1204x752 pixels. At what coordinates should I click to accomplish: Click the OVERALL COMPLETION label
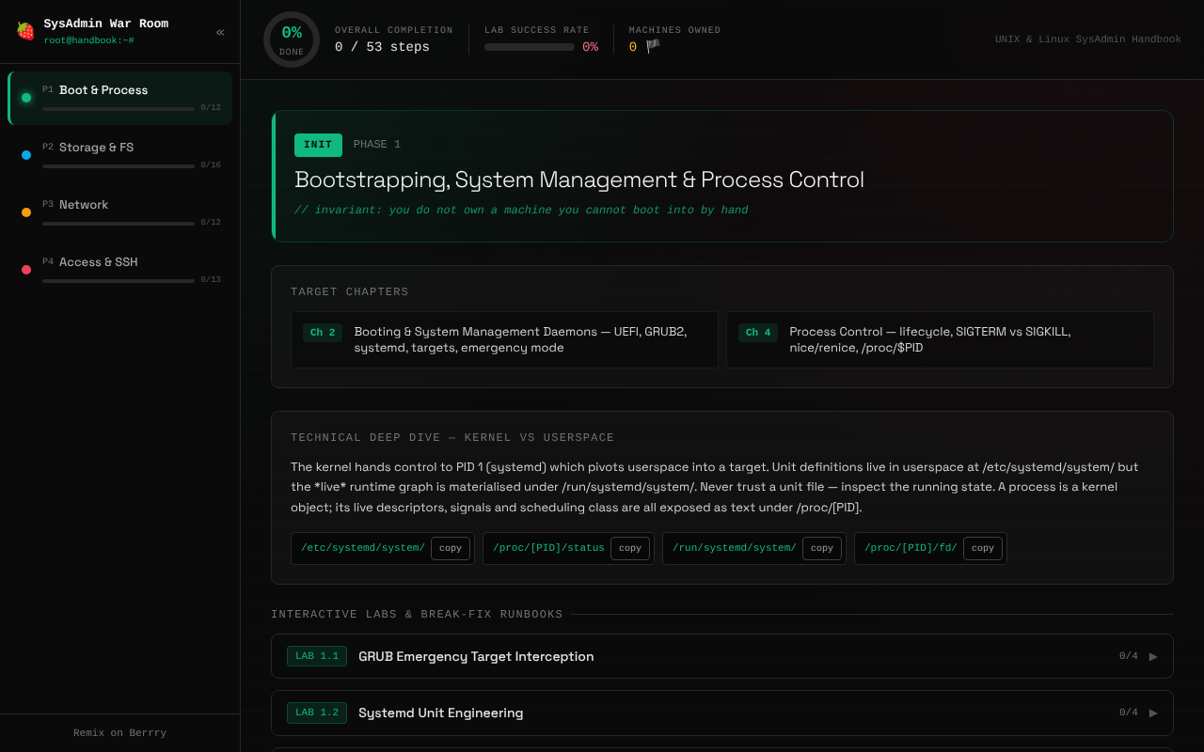[394, 30]
